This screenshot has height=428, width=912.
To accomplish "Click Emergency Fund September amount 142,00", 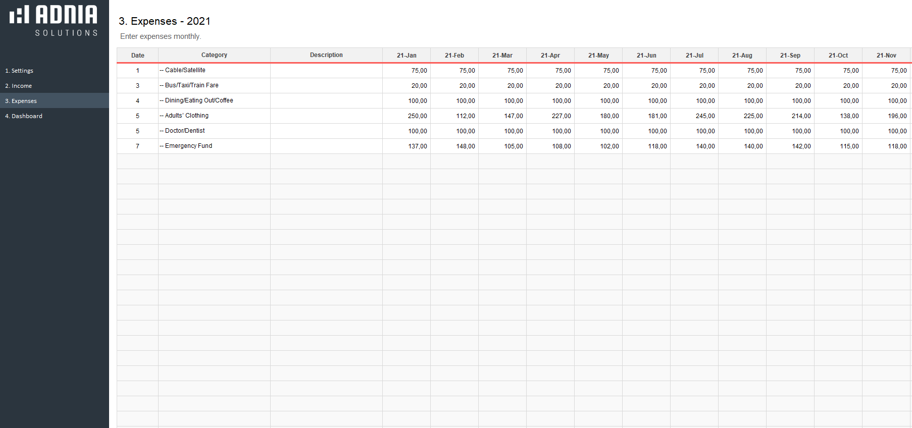I will point(790,146).
